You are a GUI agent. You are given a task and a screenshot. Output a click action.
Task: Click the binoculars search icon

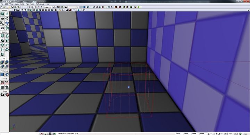click(55, 7)
